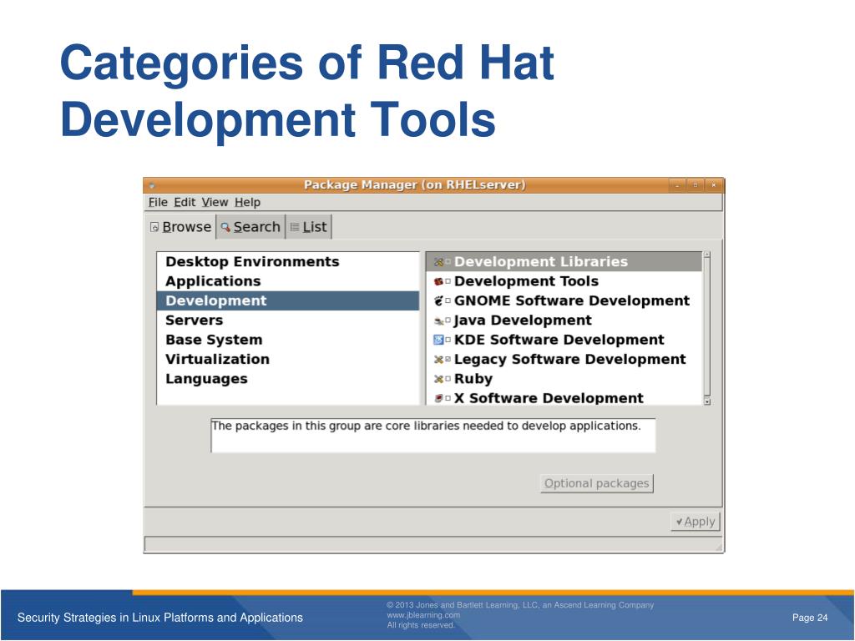Screen dimensions: 855x641
Task: Select the Base System category
Action: click(288, 341)
